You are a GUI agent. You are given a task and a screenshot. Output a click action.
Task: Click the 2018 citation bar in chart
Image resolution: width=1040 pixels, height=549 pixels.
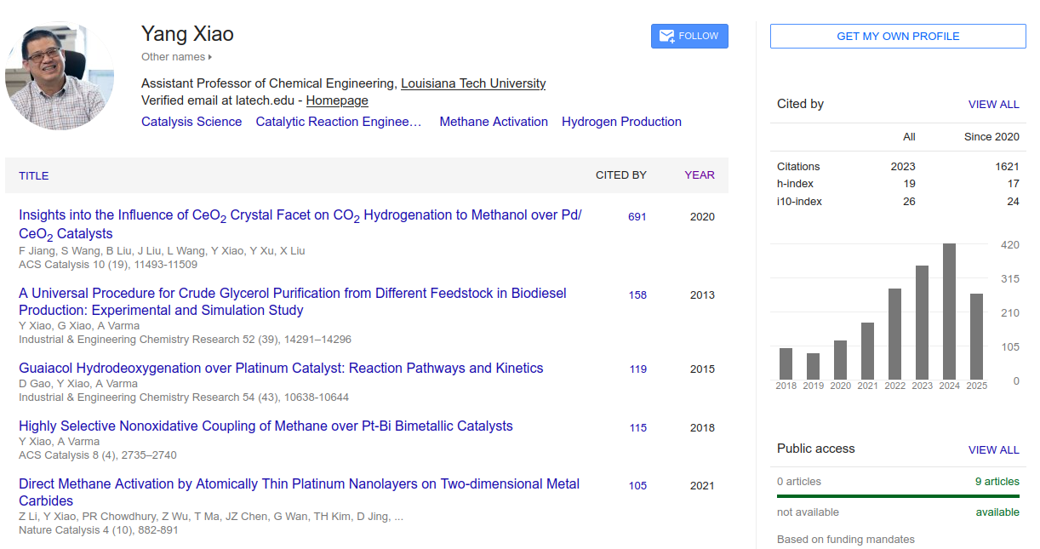click(786, 363)
